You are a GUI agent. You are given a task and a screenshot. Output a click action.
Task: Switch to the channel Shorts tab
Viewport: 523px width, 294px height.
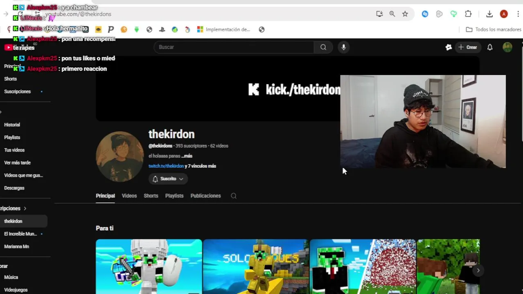point(151,196)
